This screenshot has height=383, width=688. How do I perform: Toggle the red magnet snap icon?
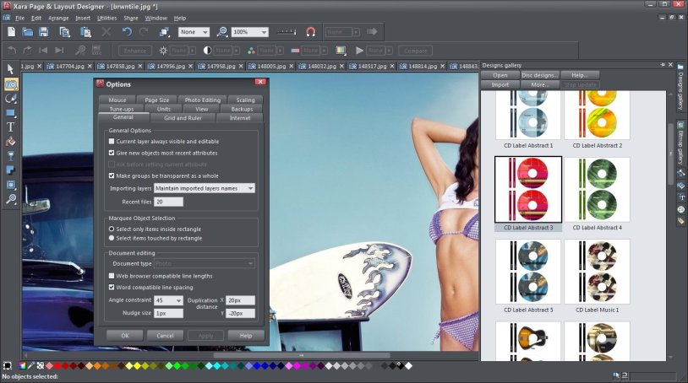[x=310, y=32]
